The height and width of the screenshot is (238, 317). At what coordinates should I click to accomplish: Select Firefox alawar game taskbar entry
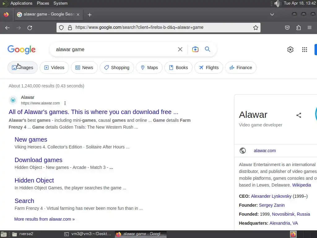click(x=141, y=234)
